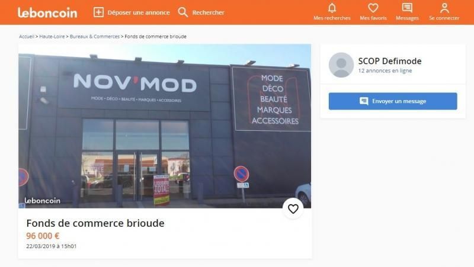The image size is (474, 267).
Task: Follow the 'Bureaux & Commerces' breadcrumb link
Action: tap(95, 37)
